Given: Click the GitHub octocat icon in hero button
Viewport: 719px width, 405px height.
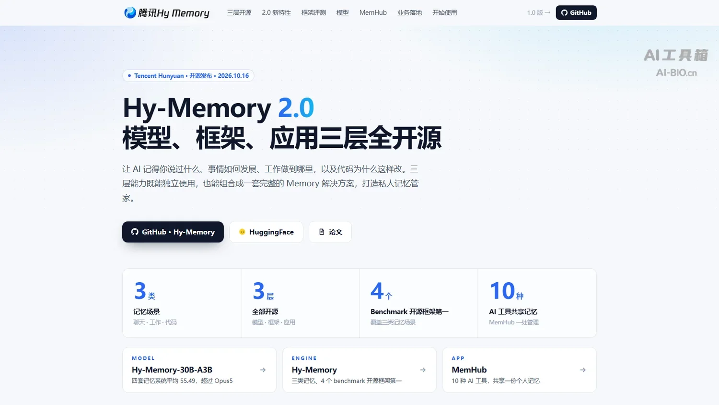Looking at the screenshot, I should (135, 232).
